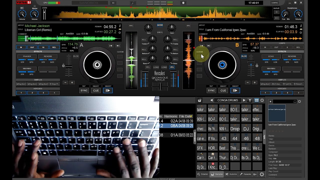Trigger hotcue 1 on deck A

click(x=21, y=93)
